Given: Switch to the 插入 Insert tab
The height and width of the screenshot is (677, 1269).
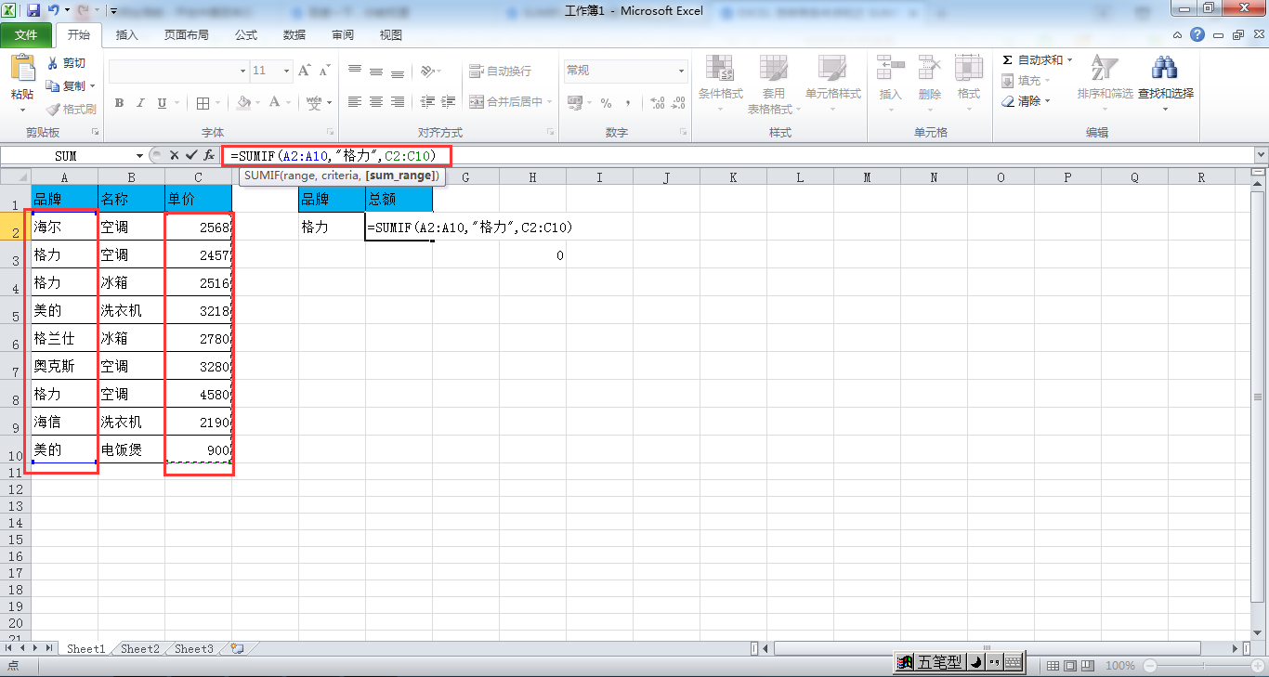Looking at the screenshot, I should pyautogui.click(x=126, y=35).
